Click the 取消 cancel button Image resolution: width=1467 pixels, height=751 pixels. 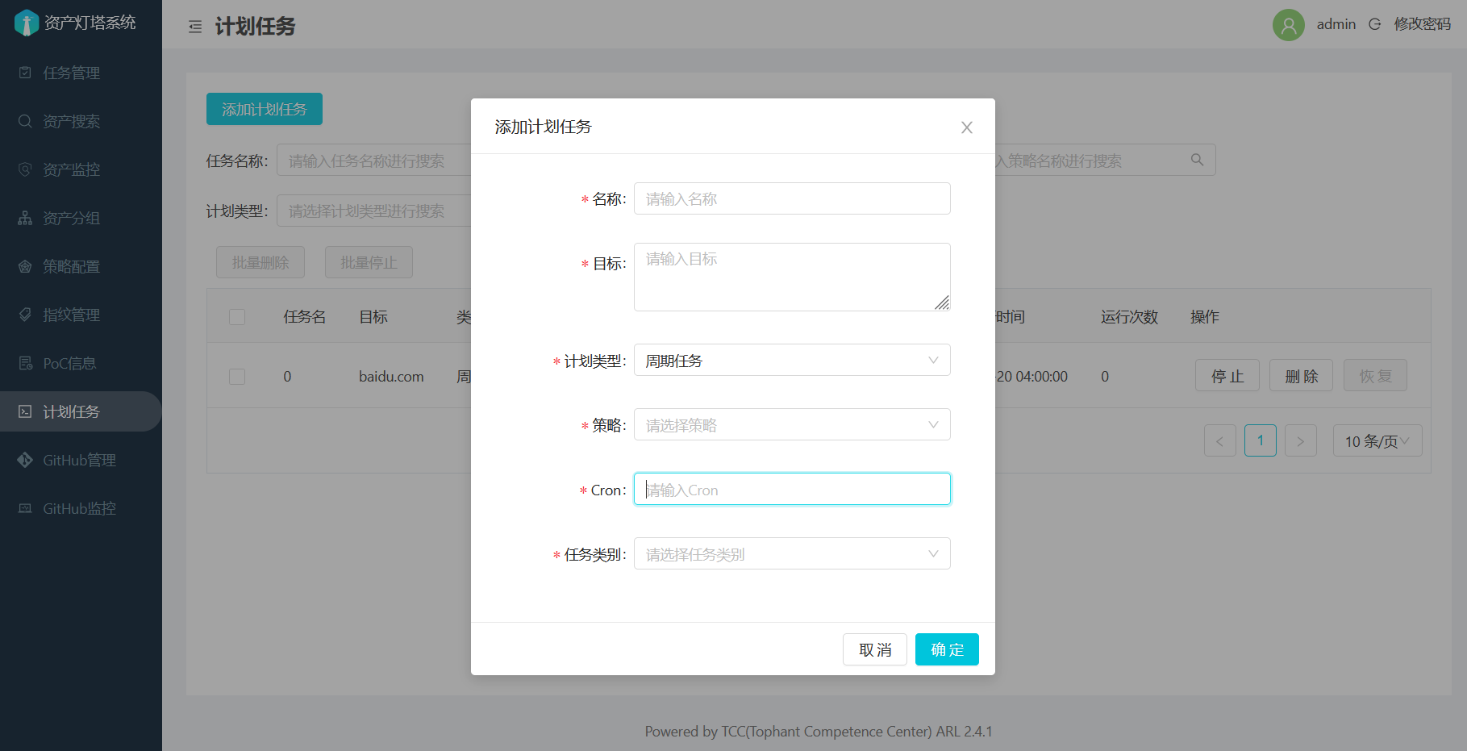pos(875,649)
